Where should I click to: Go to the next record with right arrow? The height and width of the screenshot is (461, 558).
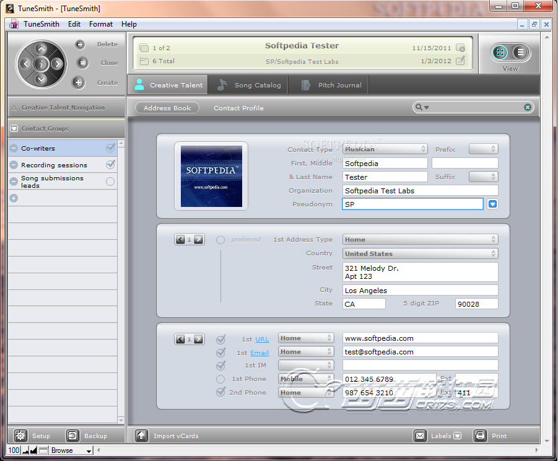[x=56, y=64]
